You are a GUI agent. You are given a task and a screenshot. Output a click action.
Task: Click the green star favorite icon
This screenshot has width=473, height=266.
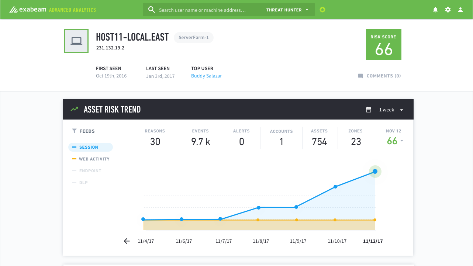(x=322, y=10)
